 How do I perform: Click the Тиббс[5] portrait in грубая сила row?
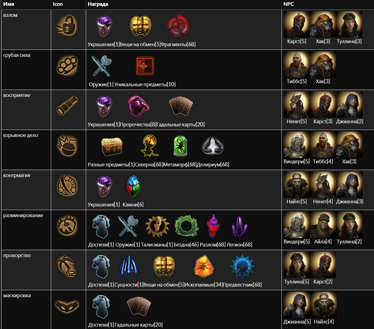click(x=297, y=65)
